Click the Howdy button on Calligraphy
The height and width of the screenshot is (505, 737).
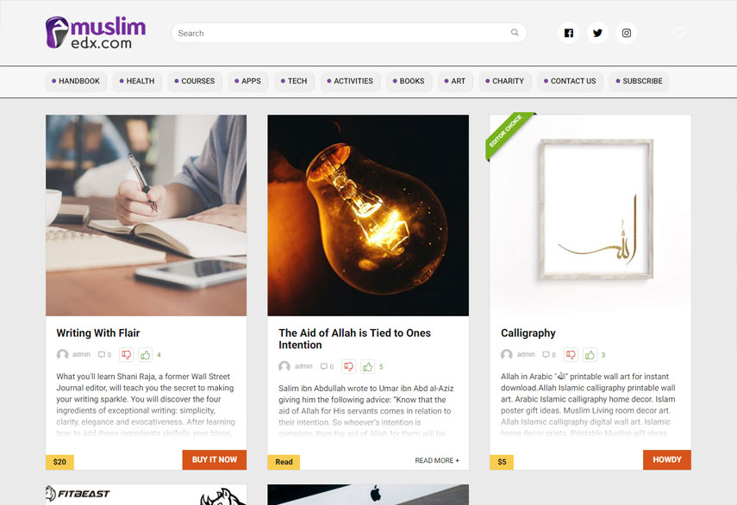point(667,460)
